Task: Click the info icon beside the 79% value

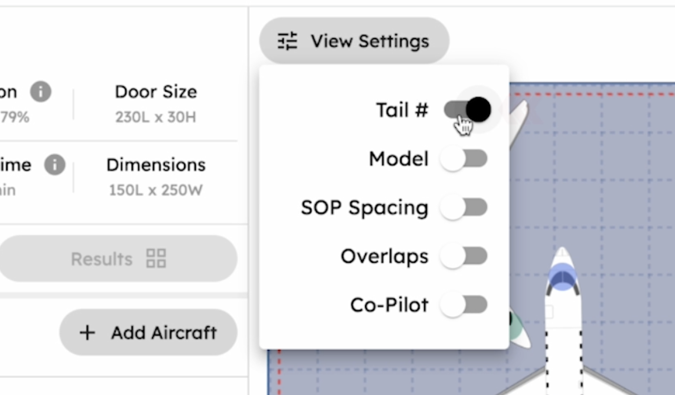Action: click(x=41, y=92)
